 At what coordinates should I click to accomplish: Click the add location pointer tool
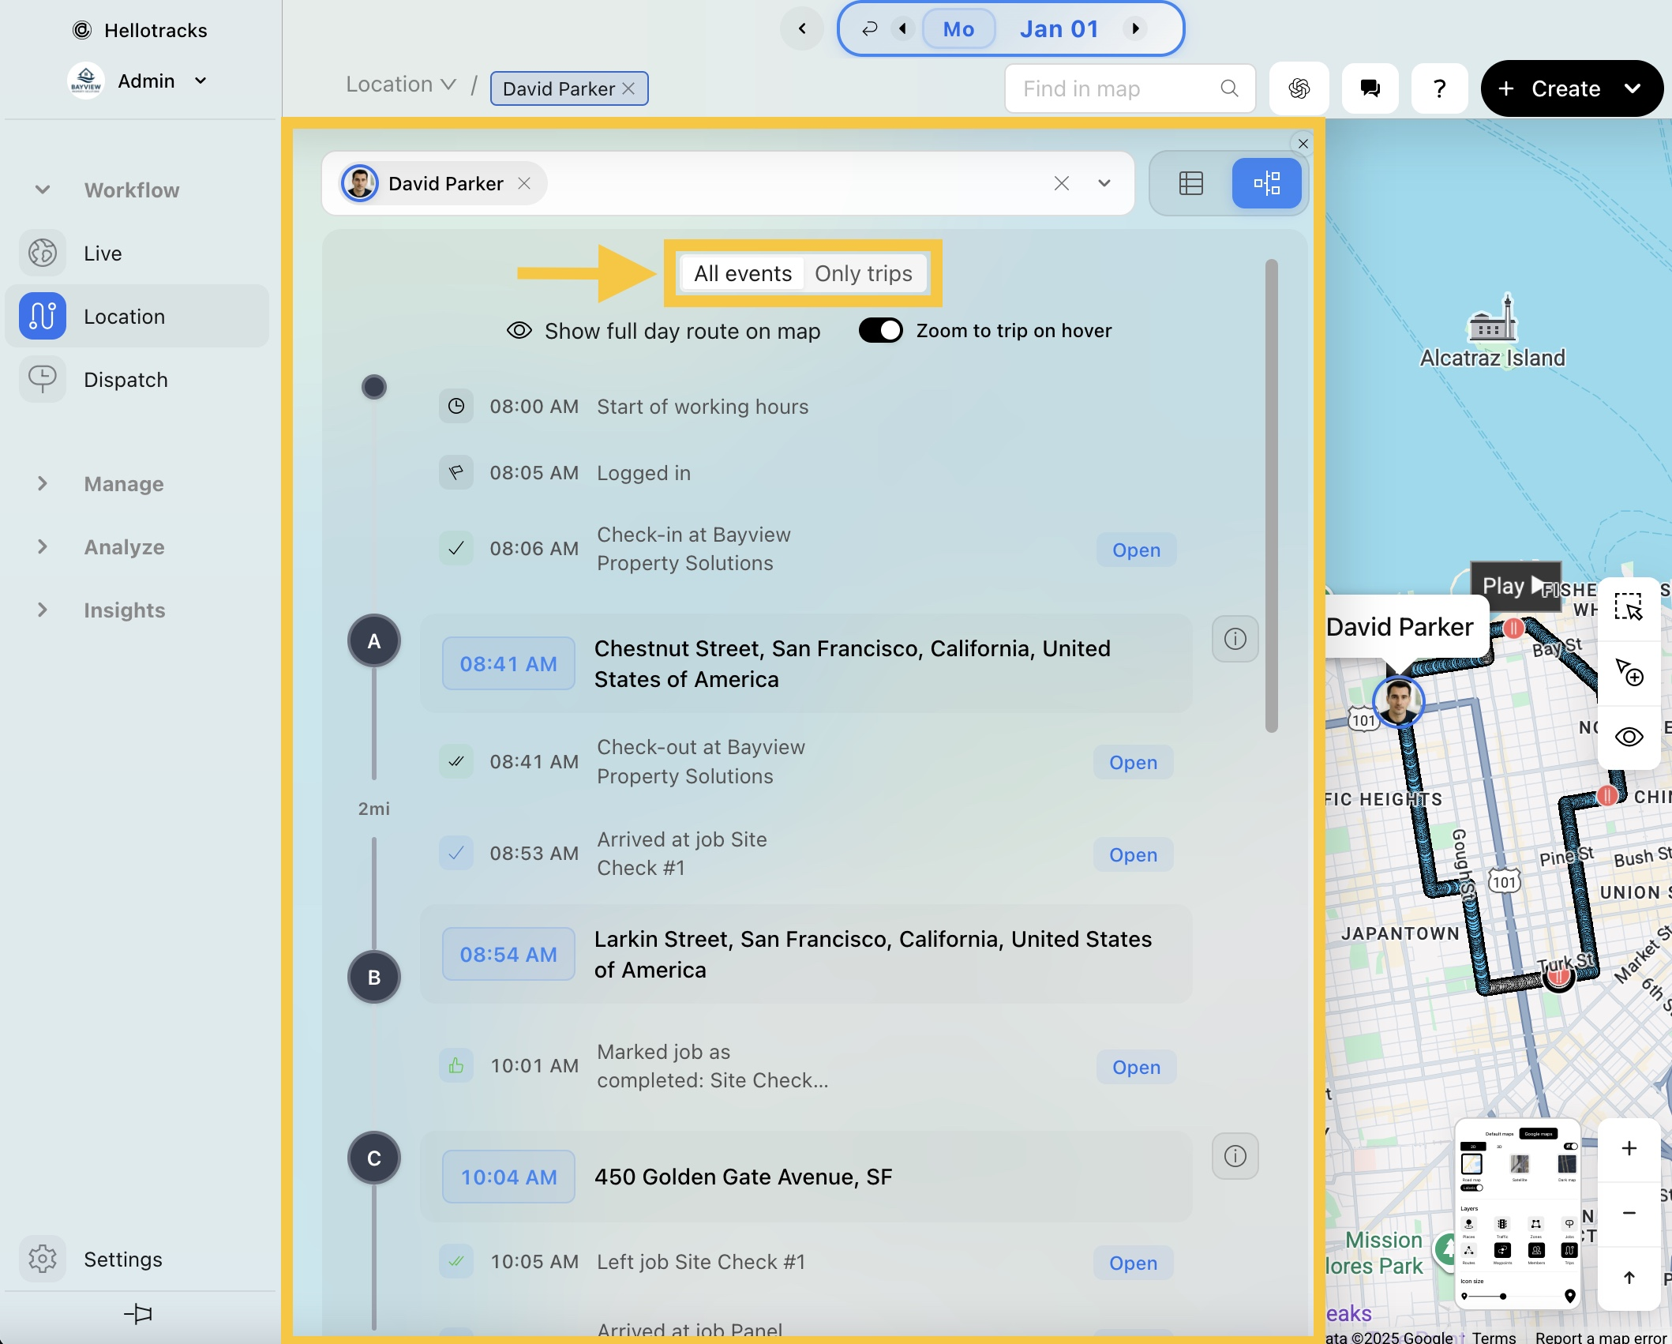pos(1628,672)
